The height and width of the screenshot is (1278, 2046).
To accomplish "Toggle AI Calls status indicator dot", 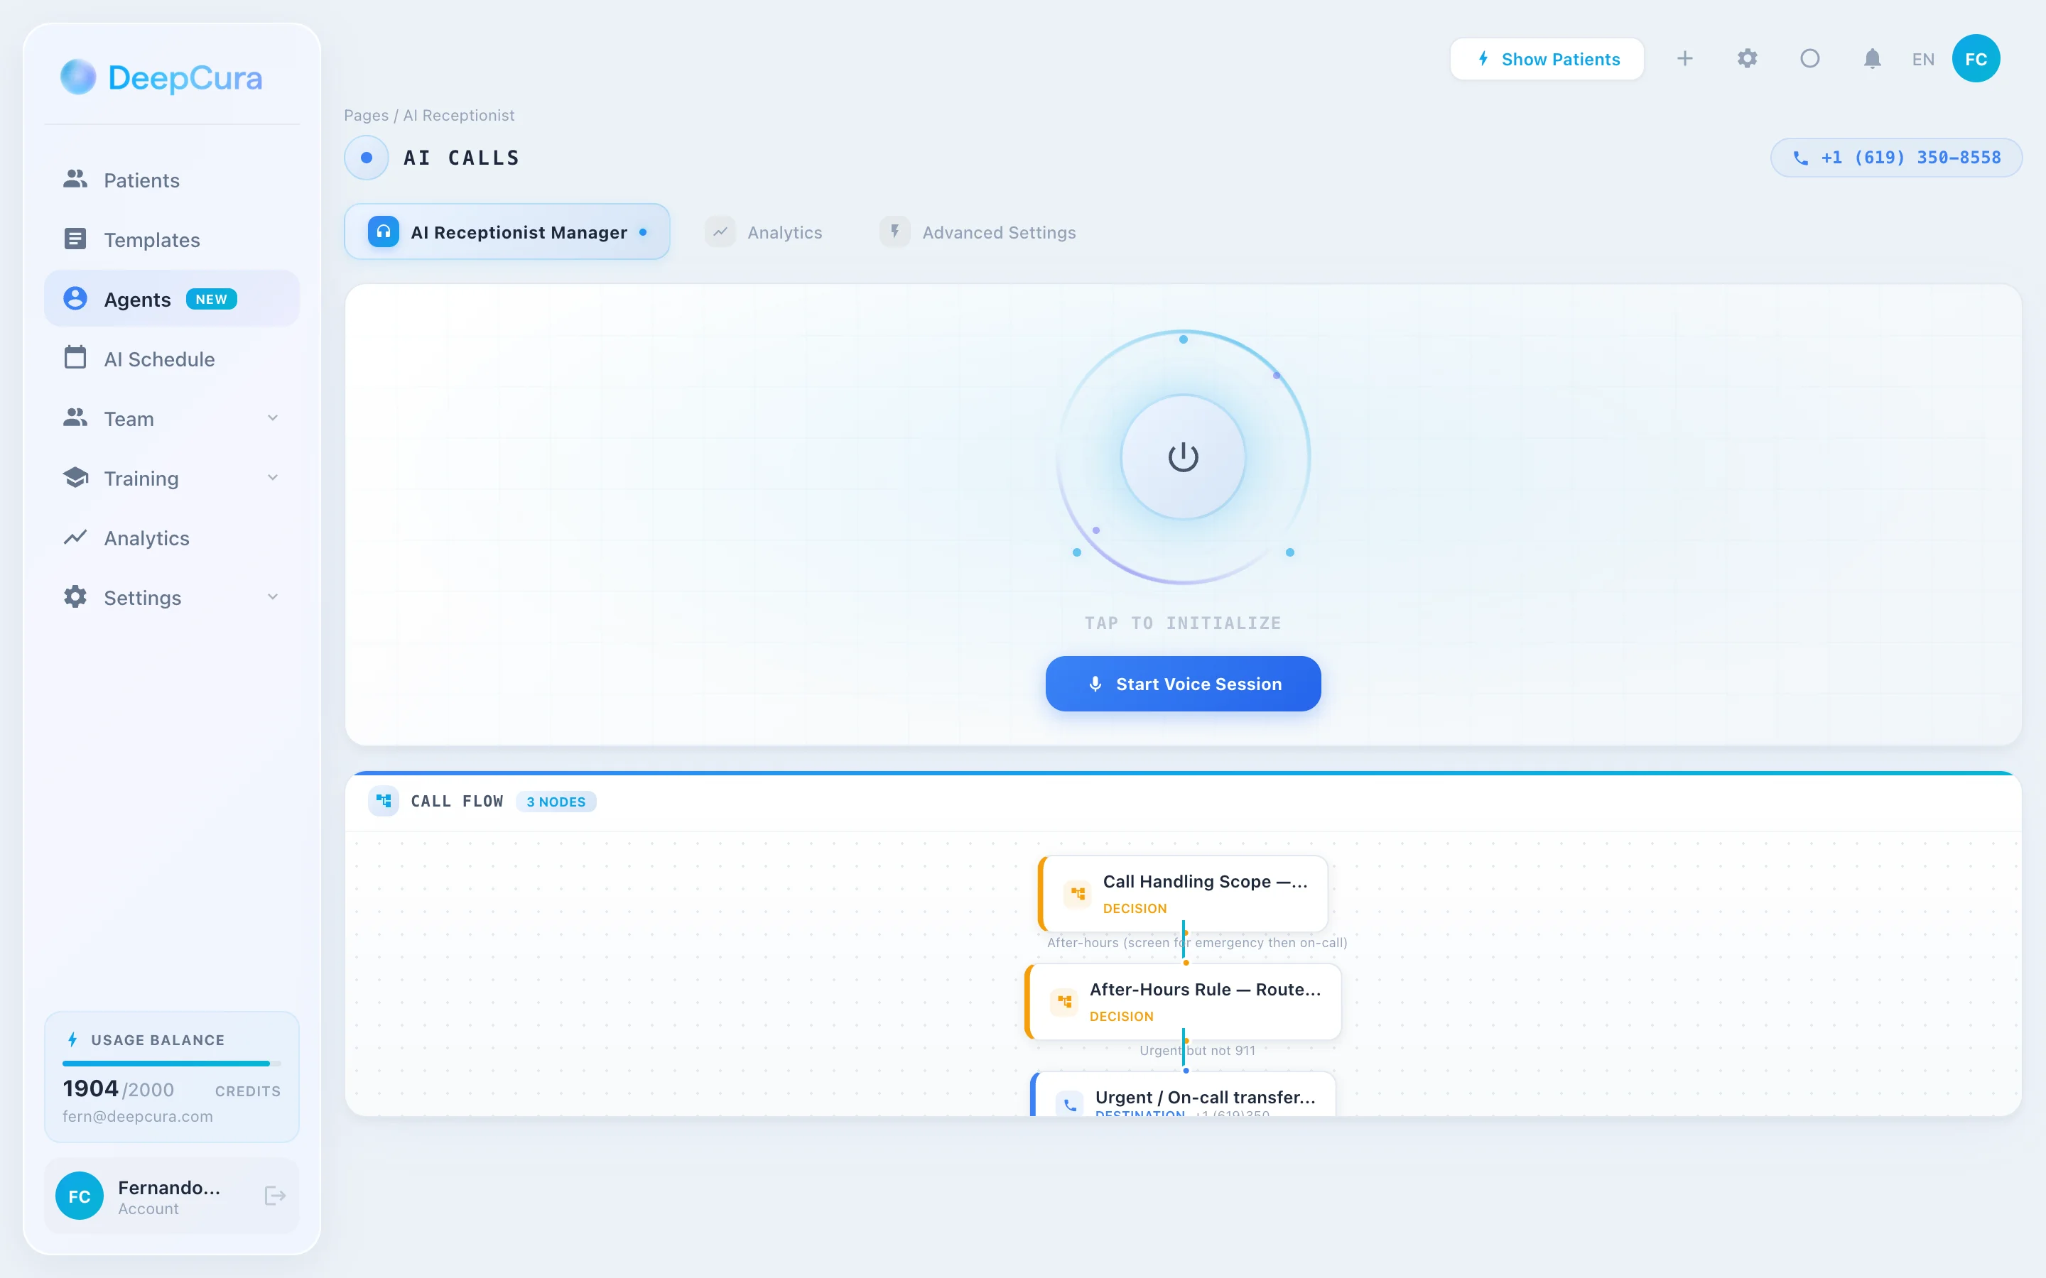I will click(x=366, y=157).
